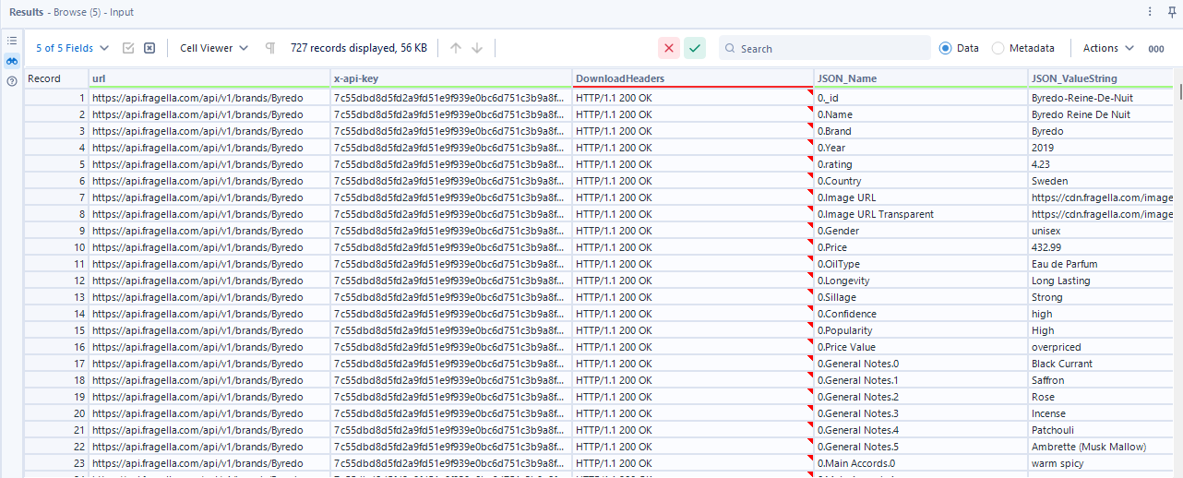Image resolution: width=1183 pixels, height=478 pixels.
Task: Select record row number 1
Action: click(56, 97)
